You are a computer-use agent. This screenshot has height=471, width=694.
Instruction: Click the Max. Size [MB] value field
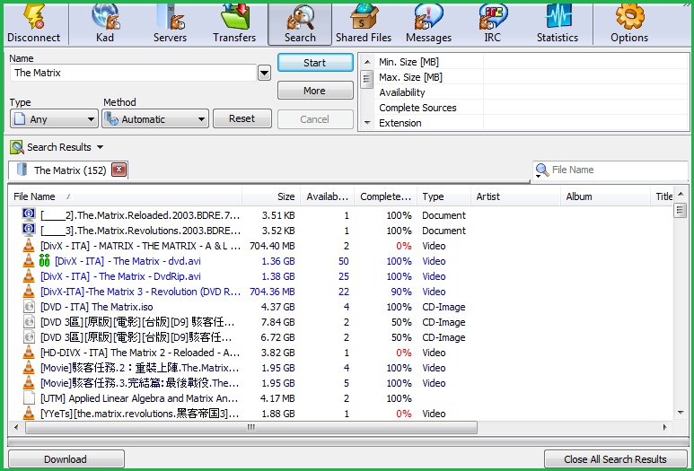pyautogui.click(x=585, y=77)
